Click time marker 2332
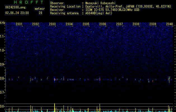176x112 pixels. [36, 24]
